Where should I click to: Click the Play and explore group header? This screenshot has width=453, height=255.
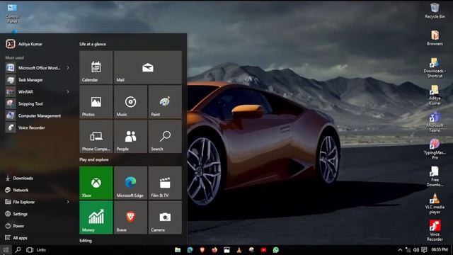click(94, 159)
